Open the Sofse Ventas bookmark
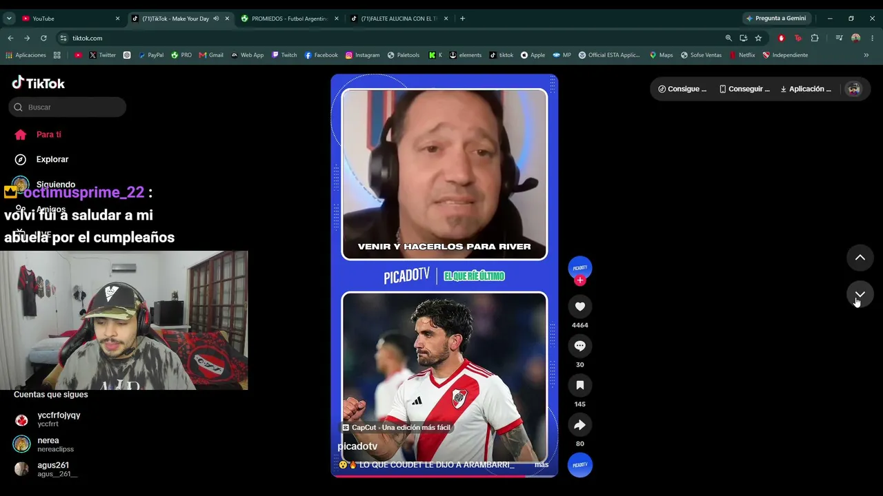The height and width of the screenshot is (496, 883). (701, 55)
